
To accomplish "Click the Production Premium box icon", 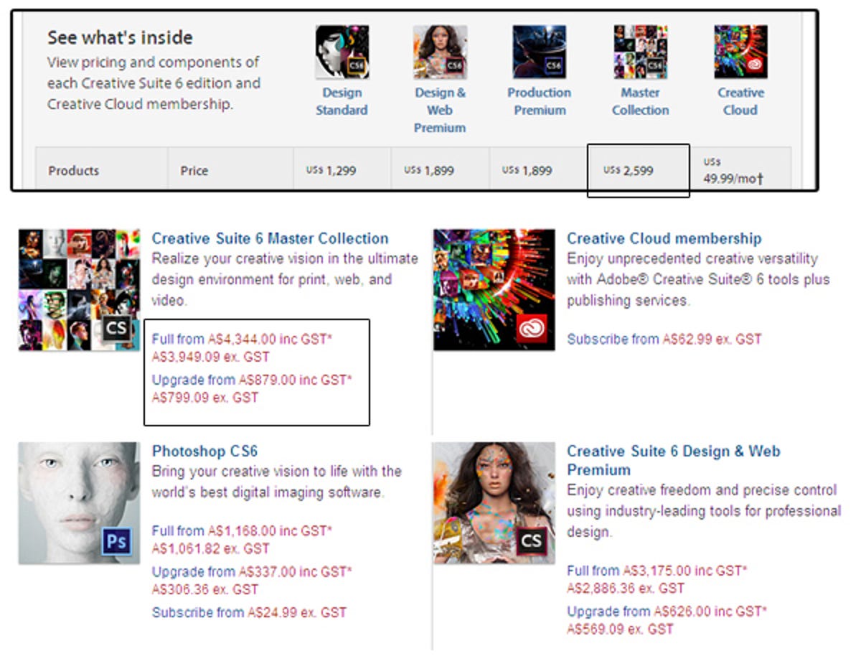I will pyautogui.click(x=539, y=52).
